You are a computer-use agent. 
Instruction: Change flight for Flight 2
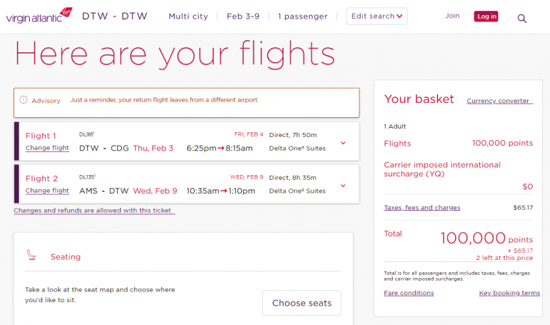[47, 191]
